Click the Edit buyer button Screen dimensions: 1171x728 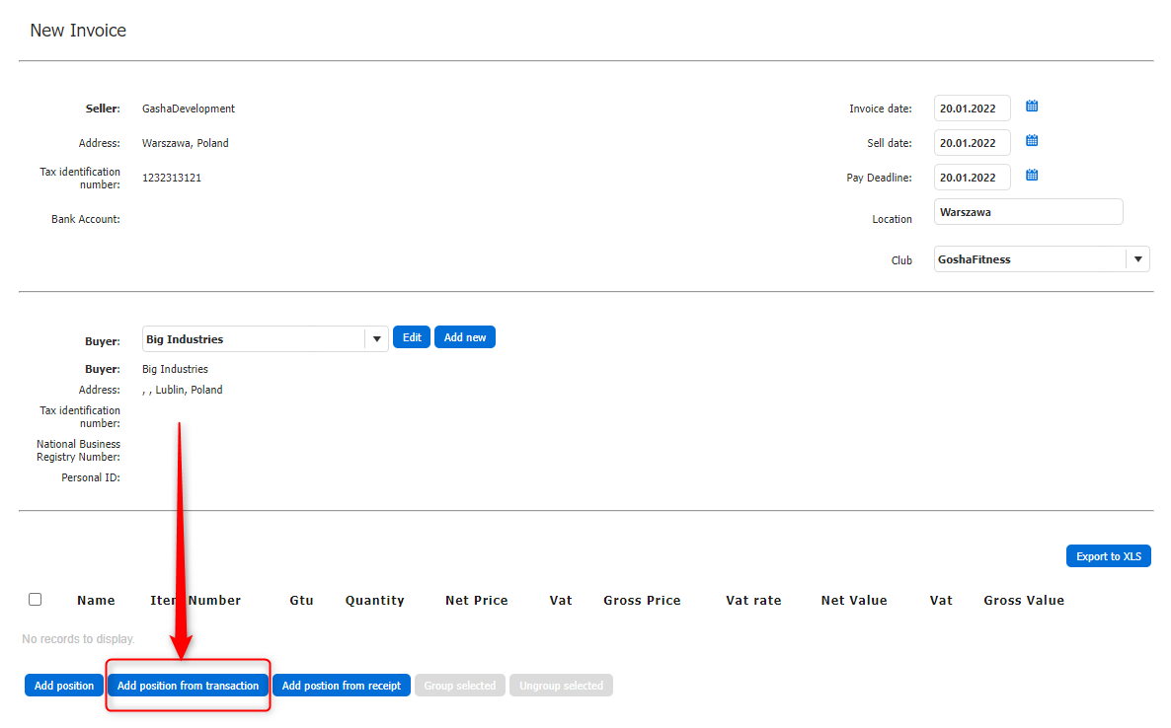click(412, 337)
